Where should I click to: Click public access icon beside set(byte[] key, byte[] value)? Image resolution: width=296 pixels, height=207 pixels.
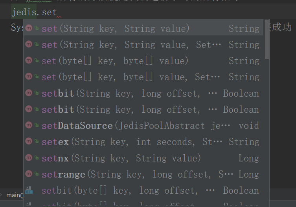[x=36, y=61]
